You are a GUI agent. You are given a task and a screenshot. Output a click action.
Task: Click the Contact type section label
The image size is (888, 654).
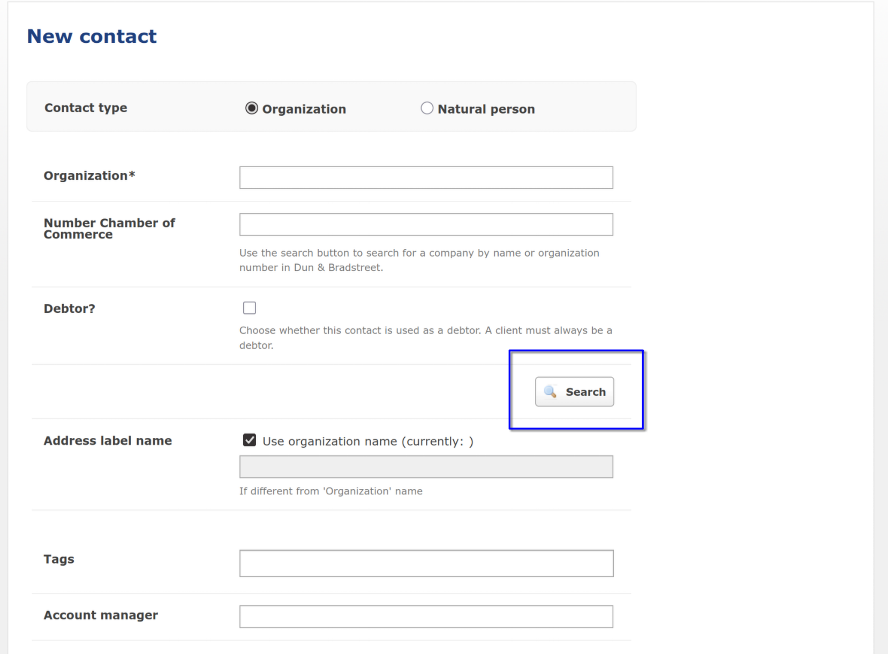86,108
